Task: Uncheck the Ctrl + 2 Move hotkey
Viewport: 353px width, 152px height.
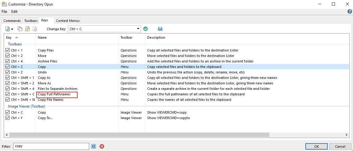Action: pyautogui.click(x=8, y=56)
